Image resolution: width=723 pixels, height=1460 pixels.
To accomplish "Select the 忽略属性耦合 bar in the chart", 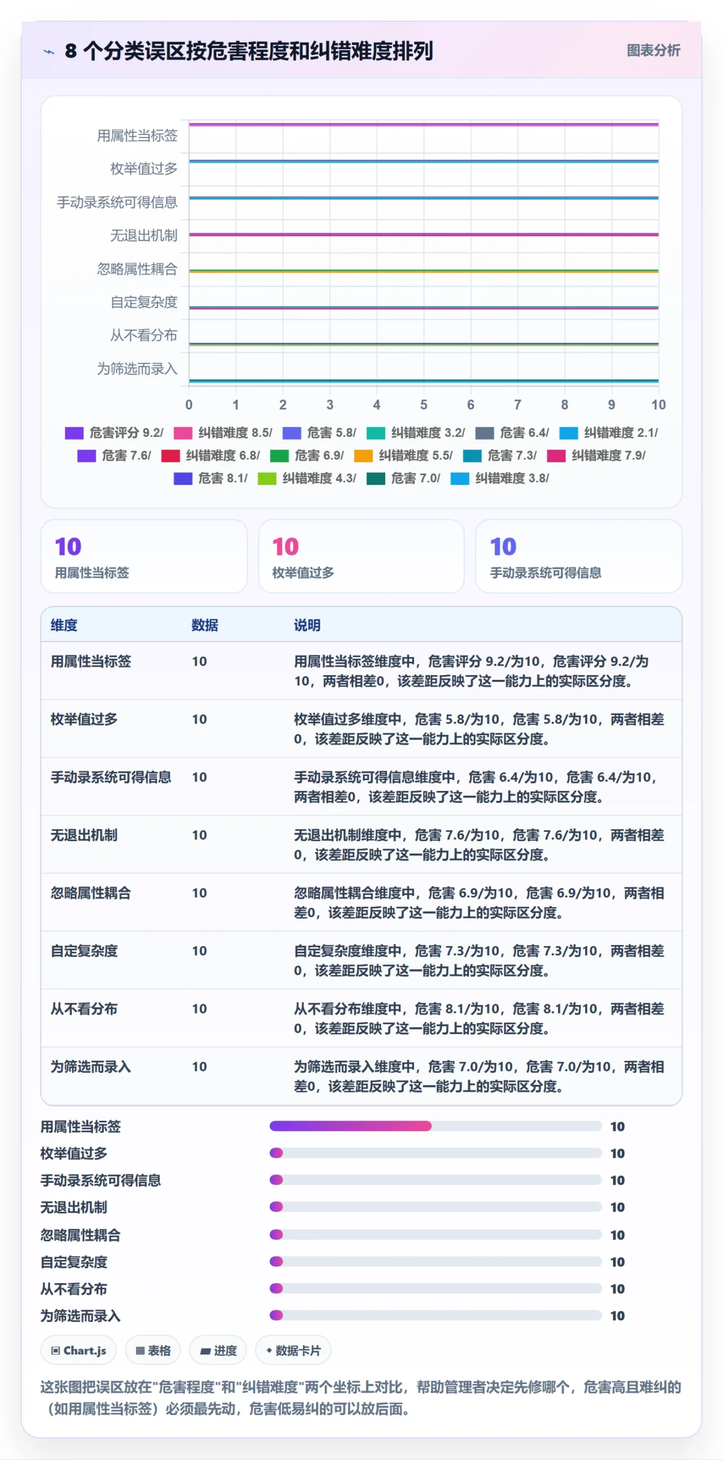I will (423, 271).
